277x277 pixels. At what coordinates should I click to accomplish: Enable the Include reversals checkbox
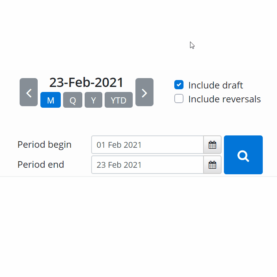click(x=179, y=98)
